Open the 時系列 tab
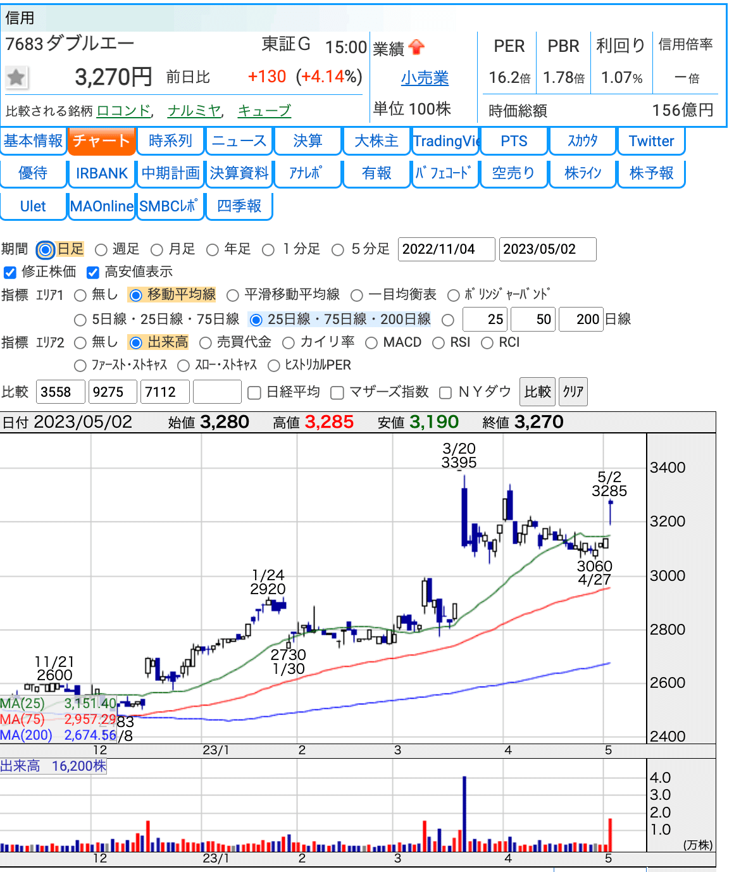This screenshot has width=734, height=872. (170, 140)
